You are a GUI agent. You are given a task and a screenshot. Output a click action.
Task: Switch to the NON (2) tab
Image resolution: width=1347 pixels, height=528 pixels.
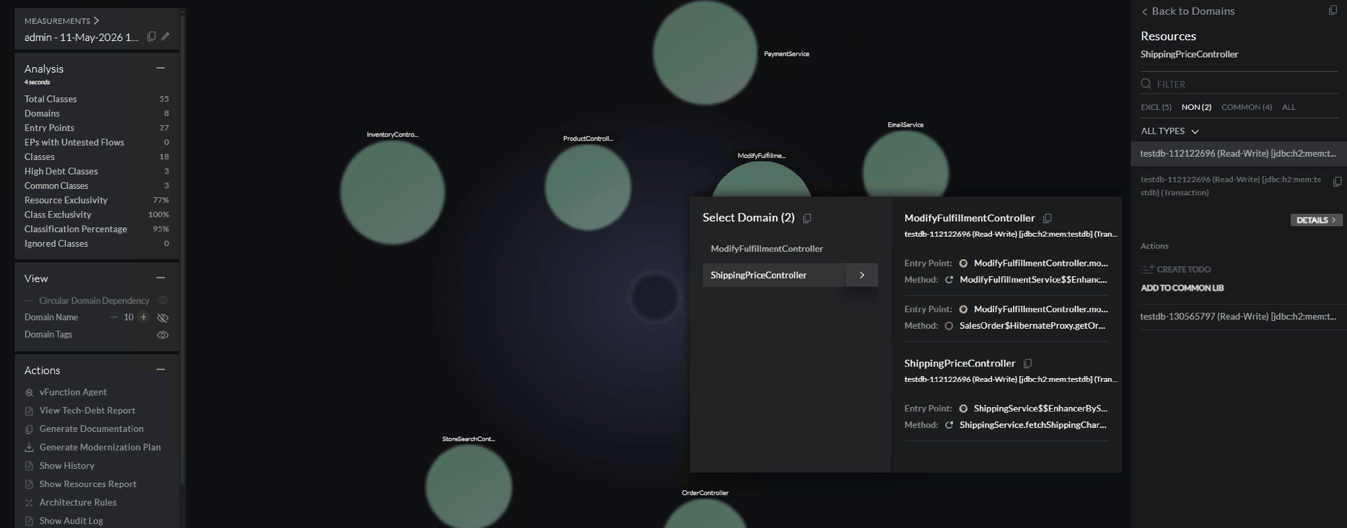coord(1196,107)
